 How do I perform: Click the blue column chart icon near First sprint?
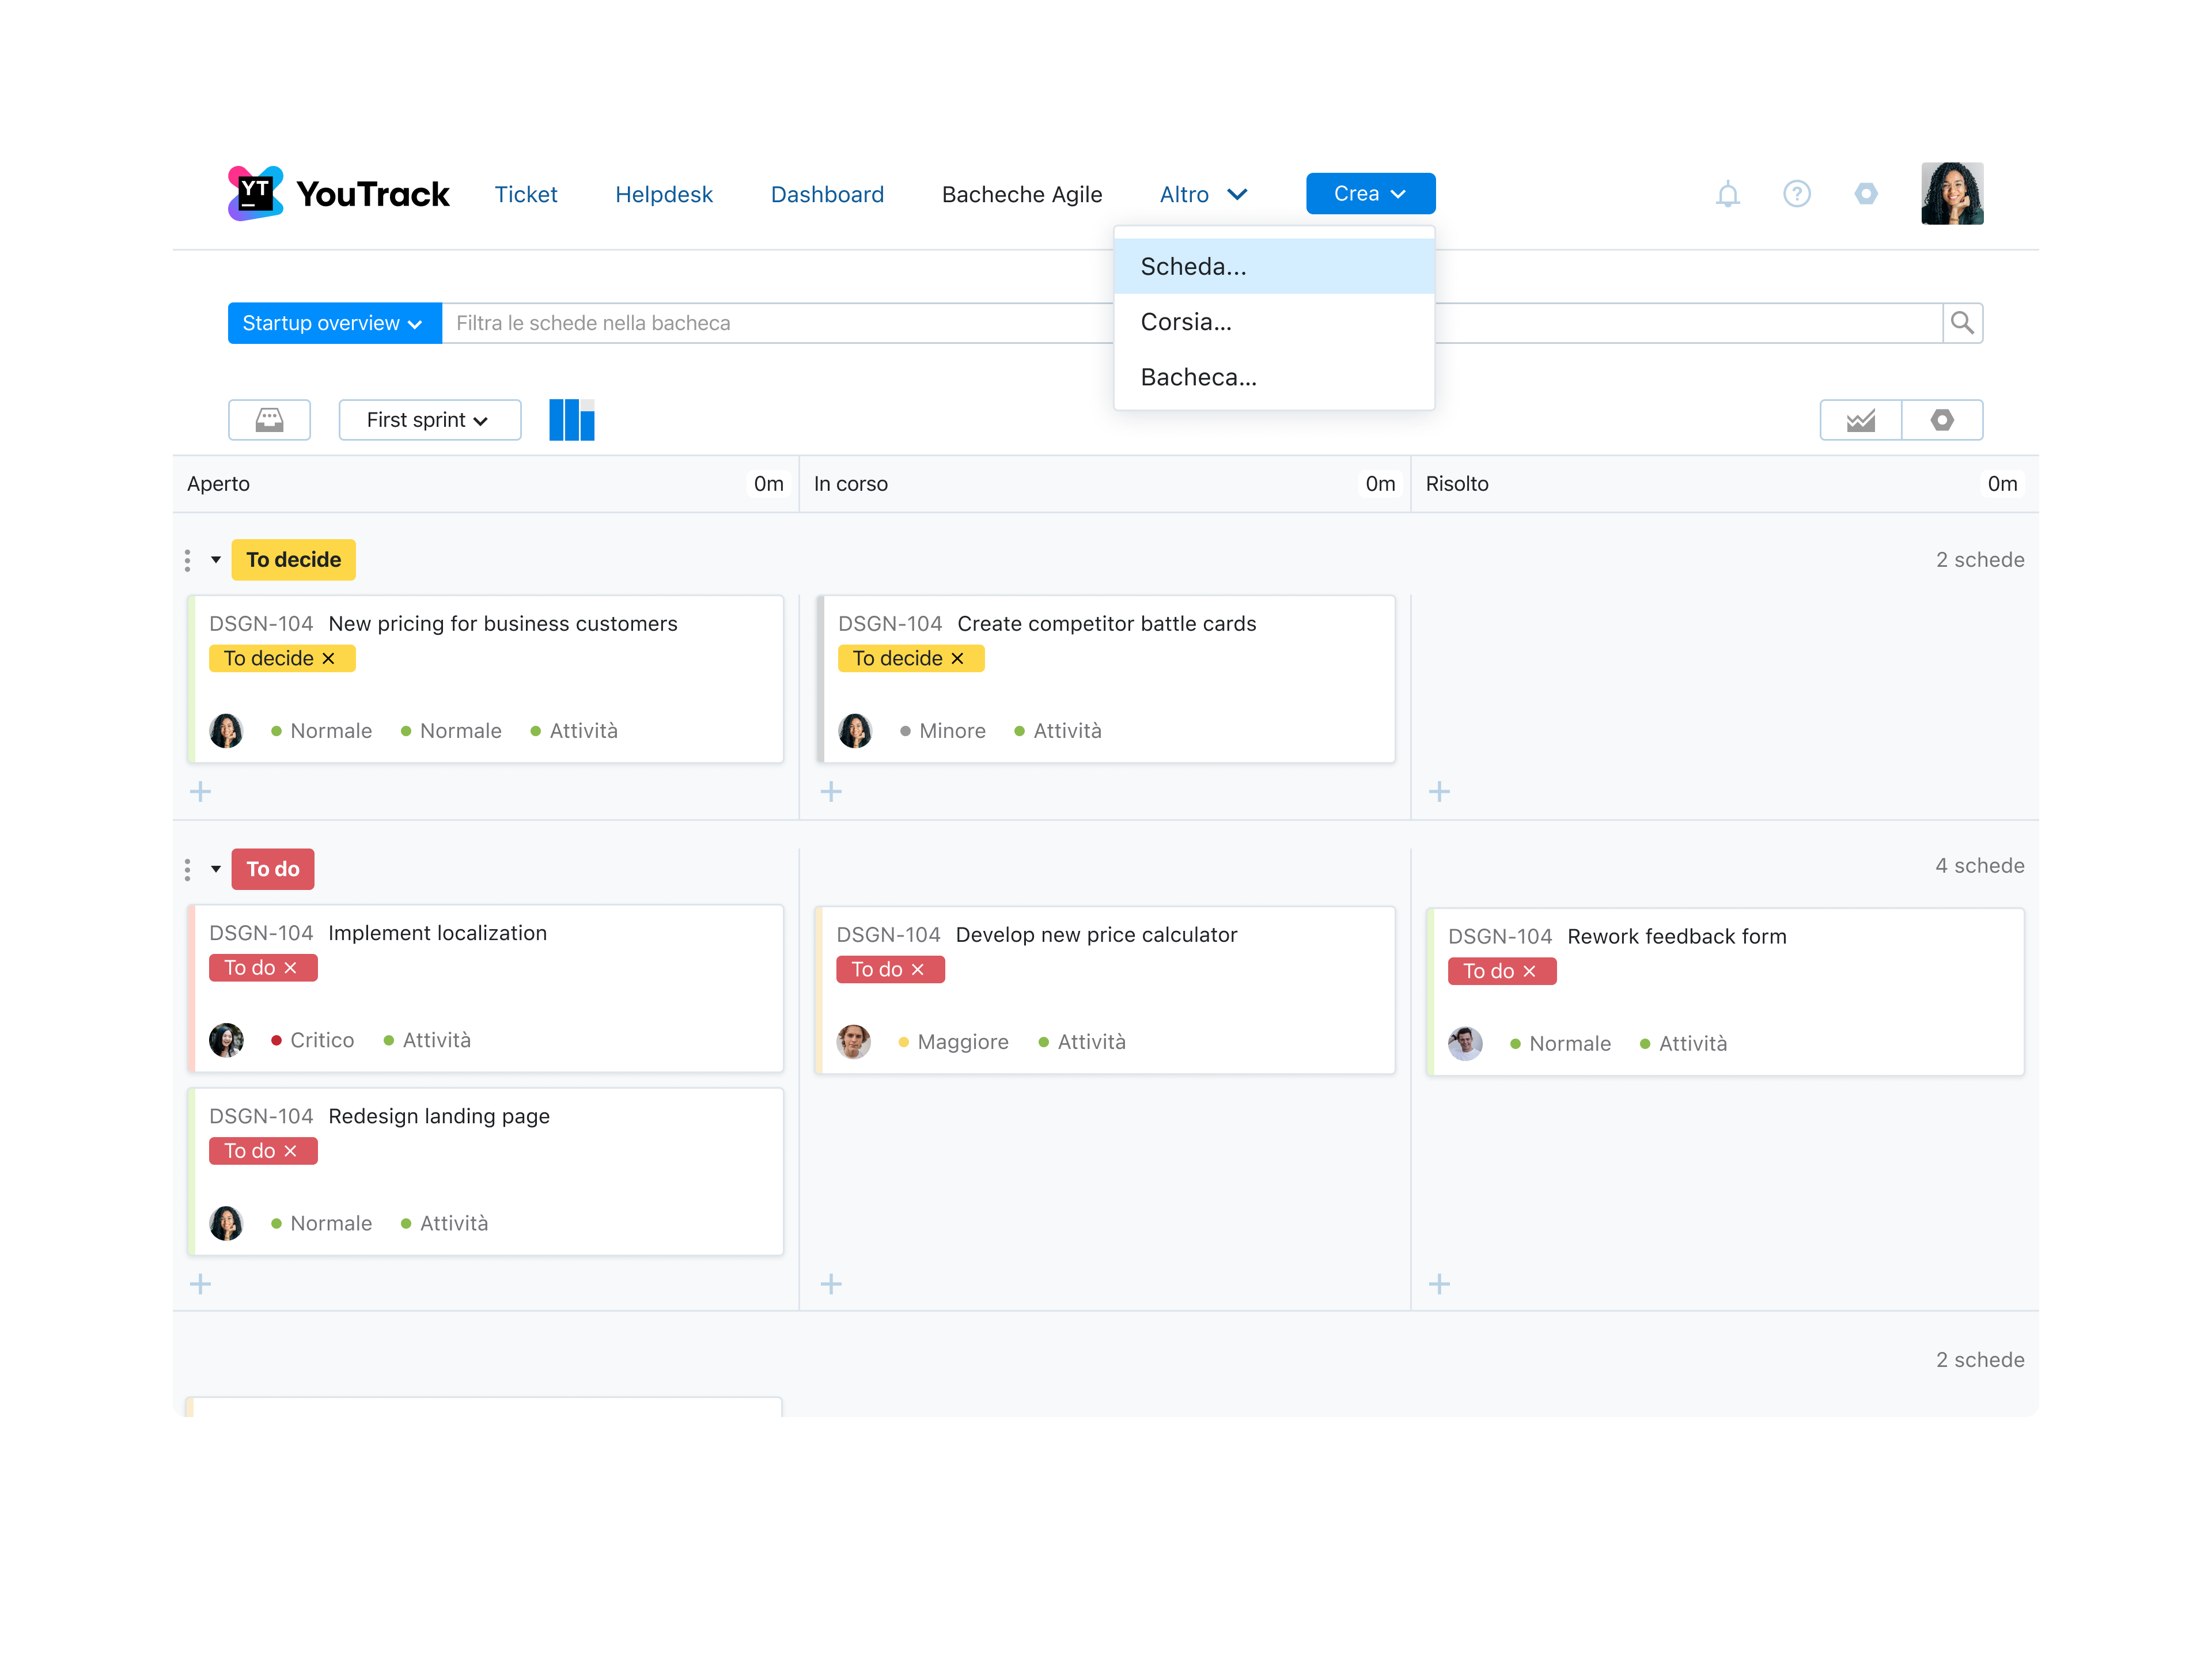[x=572, y=420]
